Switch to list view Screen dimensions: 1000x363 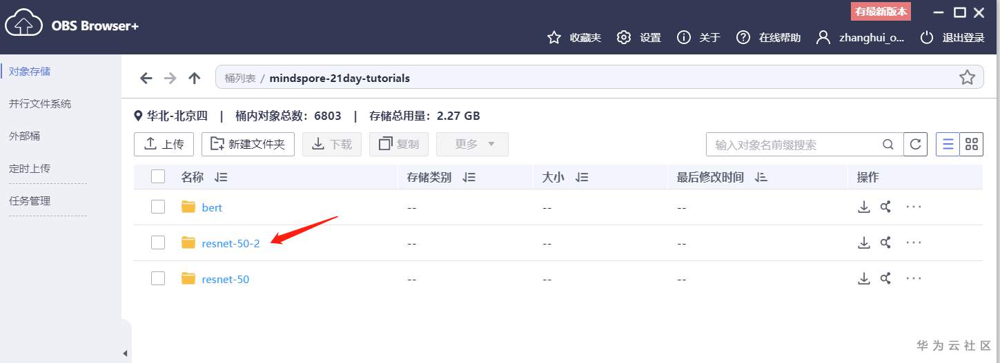(948, 144)
